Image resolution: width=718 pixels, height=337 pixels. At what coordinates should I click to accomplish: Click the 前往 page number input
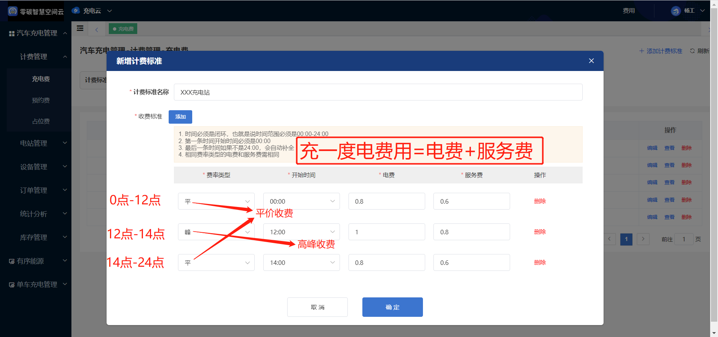tap(684, 239)
